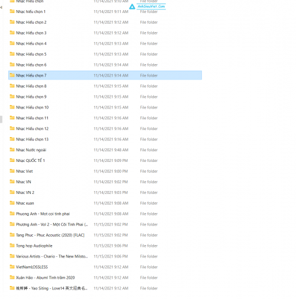Click the Tong hop Audiophile folder icon

12,246
